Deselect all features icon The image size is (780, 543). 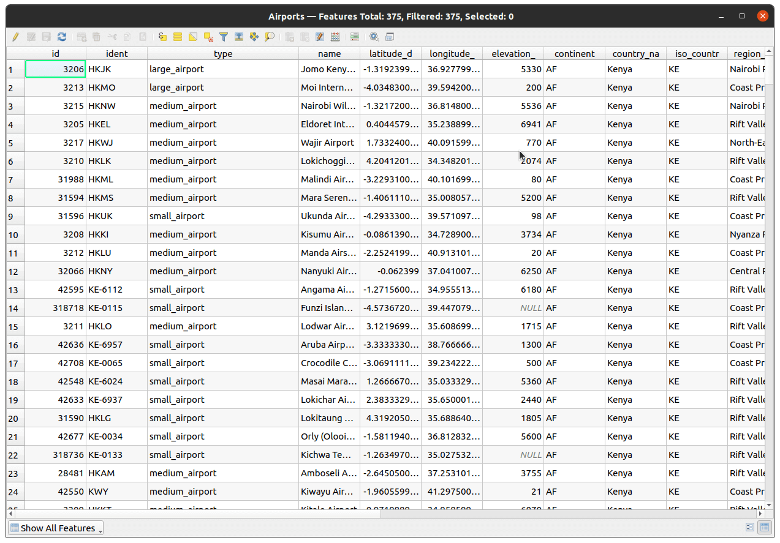(x=208, y=37)
